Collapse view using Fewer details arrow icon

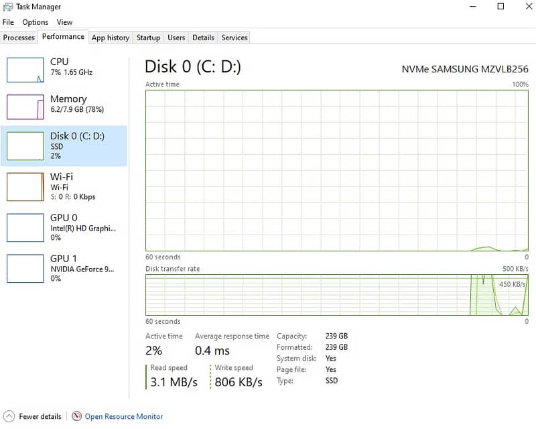click(9, 416)
